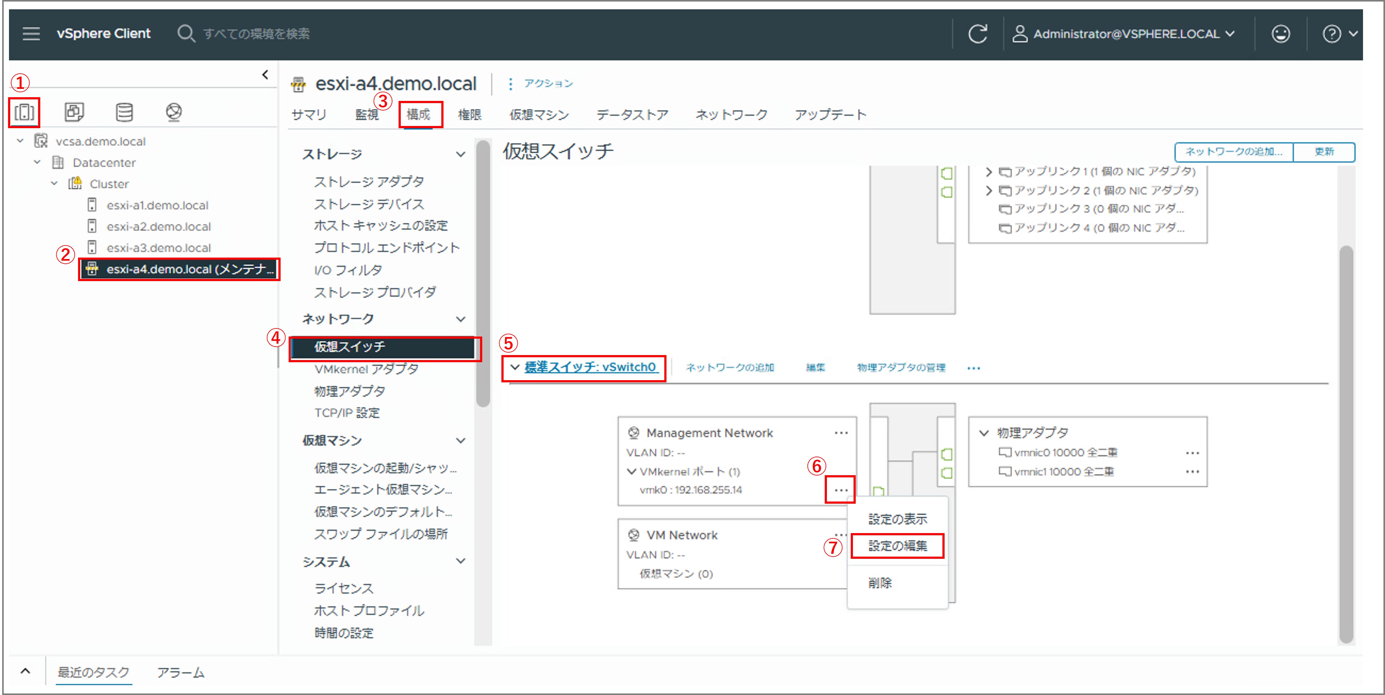Select host esxi-a4.demo.local in tree
1385x695 pixels.
[179, 269]
